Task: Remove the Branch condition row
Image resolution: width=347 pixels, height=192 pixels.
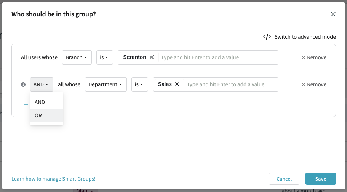Action: pos(314,57)
